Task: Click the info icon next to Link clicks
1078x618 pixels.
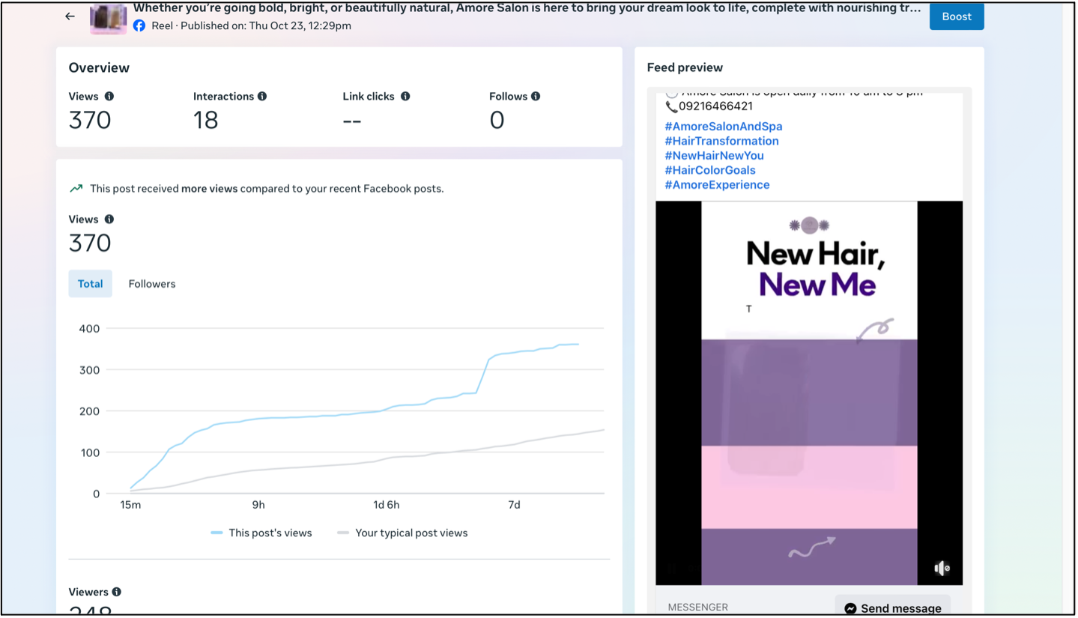Action: [x=405, y=97]
